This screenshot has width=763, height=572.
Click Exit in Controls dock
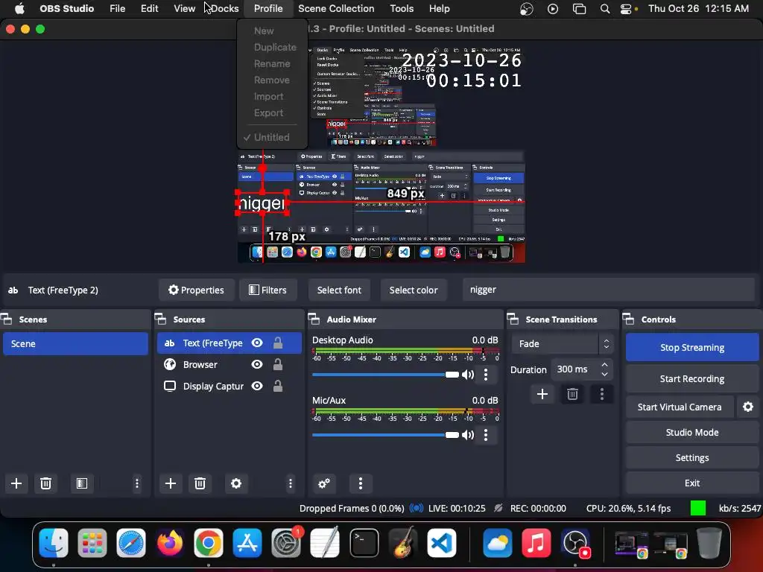coord(692,483)
